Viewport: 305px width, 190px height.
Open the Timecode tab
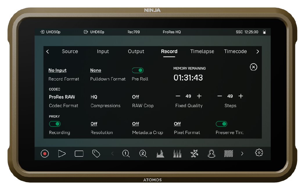[235, 51]
